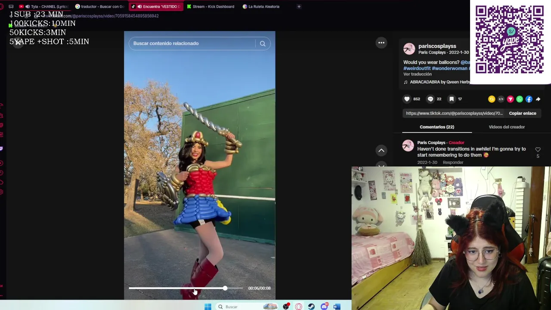Screen dimensions: 551x310
Task: Open Windows Start menu
Action: (208, 307)
